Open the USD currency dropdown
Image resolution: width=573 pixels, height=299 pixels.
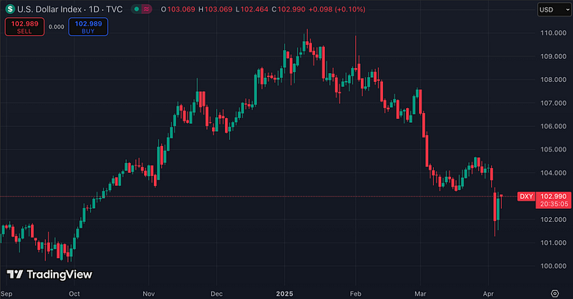pos(554,10)
